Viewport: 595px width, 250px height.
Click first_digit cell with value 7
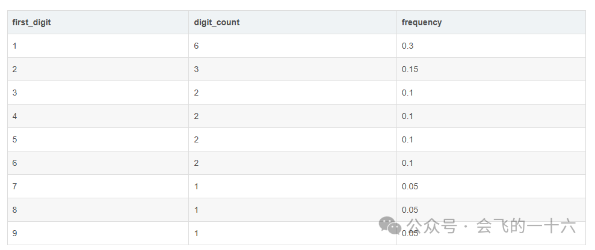(14, 186)
